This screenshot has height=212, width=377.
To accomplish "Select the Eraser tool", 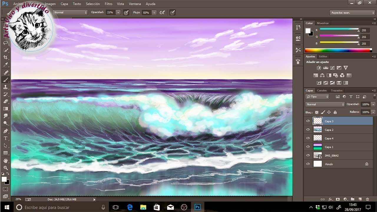I will 5,101.
